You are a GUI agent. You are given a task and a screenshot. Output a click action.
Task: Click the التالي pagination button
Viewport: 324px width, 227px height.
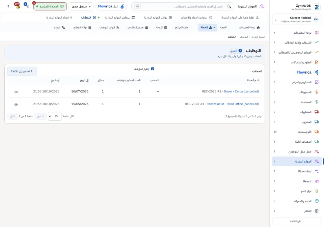point(12,116)
